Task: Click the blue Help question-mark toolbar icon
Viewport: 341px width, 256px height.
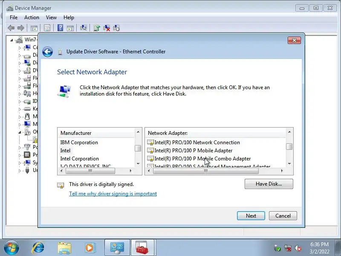Action: coord(60,28)
